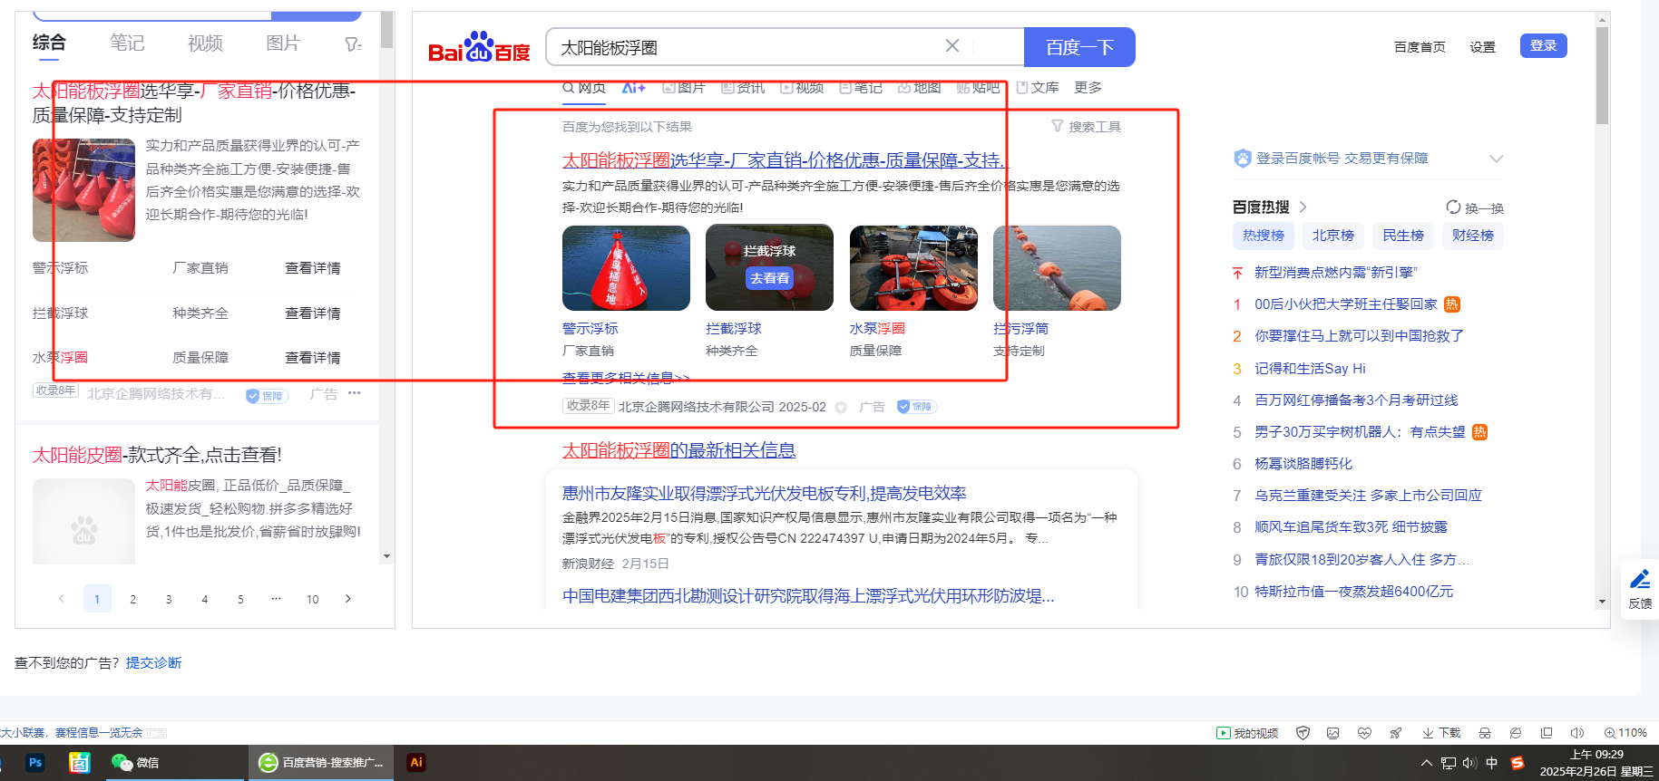The height and width of the screenshot is (781, 1659).
Task: Open hot search 杨幂谈胳膊钙化
Action: [1303, 464]
